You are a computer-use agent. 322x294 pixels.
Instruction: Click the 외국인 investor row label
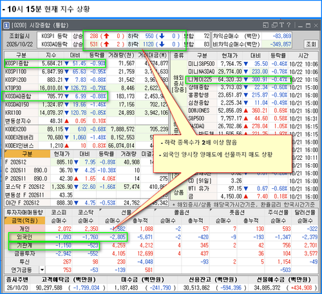[24, 237]
